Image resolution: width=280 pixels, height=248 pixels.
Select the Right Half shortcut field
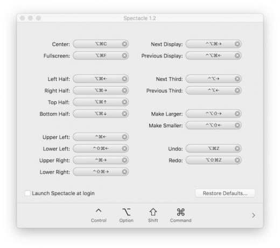click(101, 91)
